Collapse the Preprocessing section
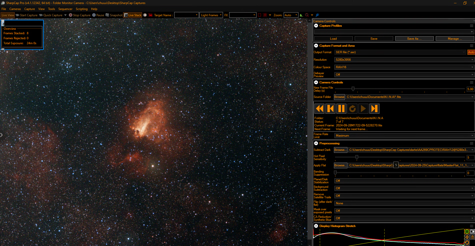 click(x=316, y=143)
